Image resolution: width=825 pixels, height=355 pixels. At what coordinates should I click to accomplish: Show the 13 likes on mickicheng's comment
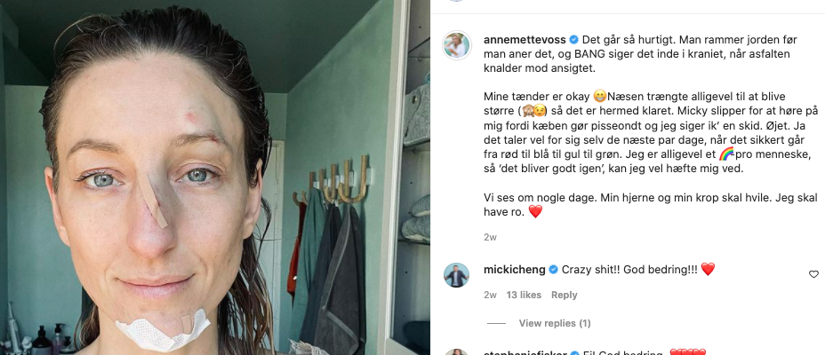pos(524,296)
